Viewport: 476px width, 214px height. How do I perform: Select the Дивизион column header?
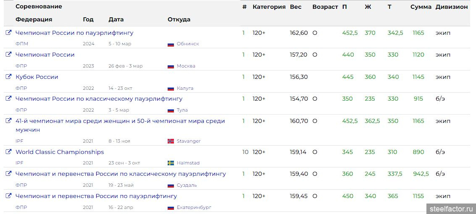tap(452, 7)
